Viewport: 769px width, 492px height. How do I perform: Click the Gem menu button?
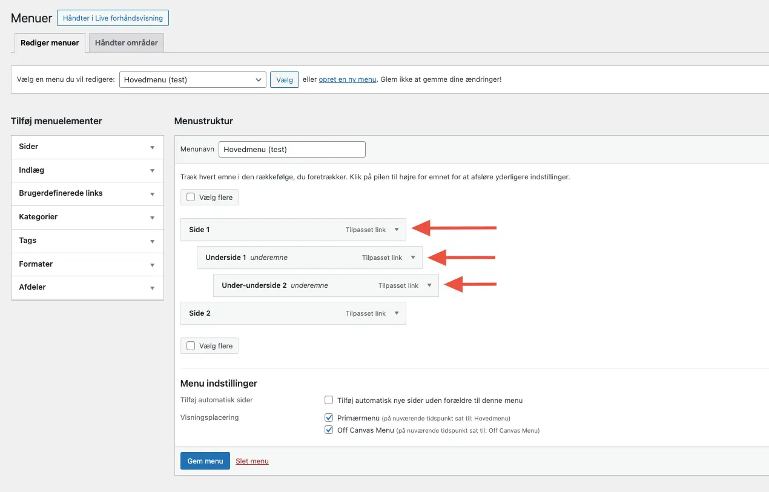click(205, 461)
